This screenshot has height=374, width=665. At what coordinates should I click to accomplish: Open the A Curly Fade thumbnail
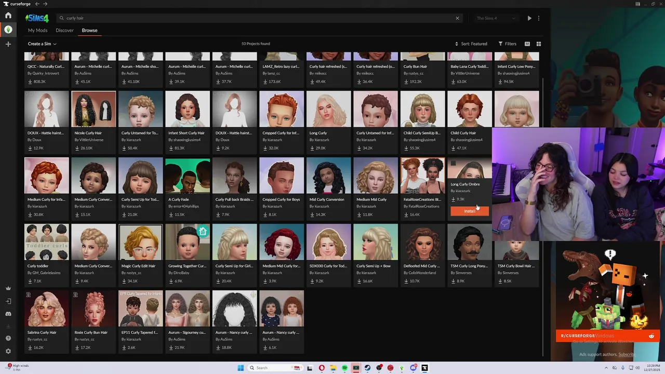pos(188,175)
